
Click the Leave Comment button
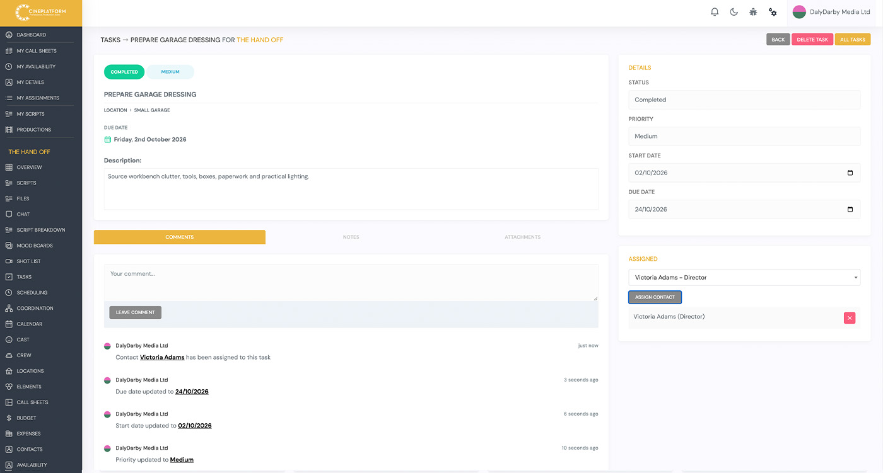point(135,312)
